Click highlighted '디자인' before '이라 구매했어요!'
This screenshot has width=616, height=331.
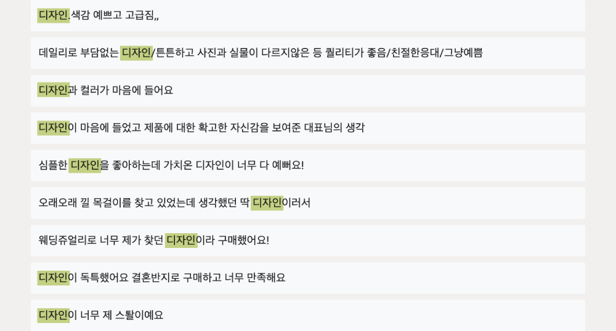click(x=181, y=240)
